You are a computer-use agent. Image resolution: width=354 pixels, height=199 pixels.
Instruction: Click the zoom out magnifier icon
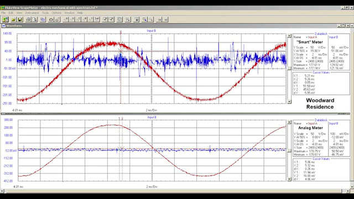[150, 20]
